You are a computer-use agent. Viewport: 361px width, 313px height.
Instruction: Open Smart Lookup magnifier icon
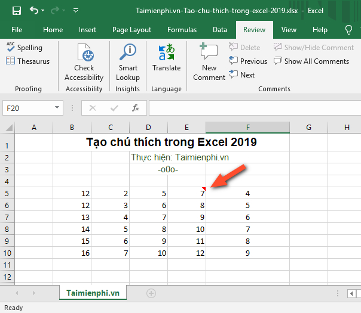coord(128,52)
